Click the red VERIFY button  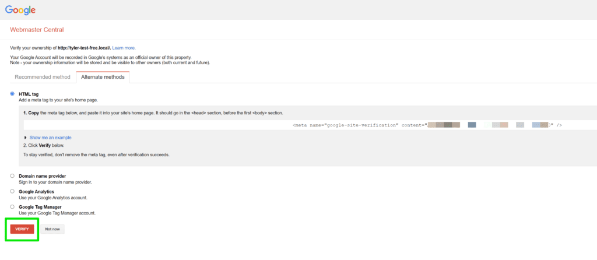22,229
